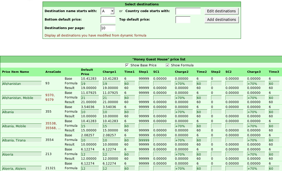Click the Time1 column header
Screen dimensions: 282x171
pyautogui.click(x=129, y=72)
